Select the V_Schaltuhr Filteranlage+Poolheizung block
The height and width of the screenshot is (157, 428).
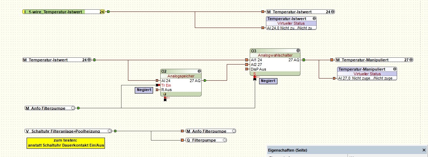pyautogui.click(x=68, y=131)
